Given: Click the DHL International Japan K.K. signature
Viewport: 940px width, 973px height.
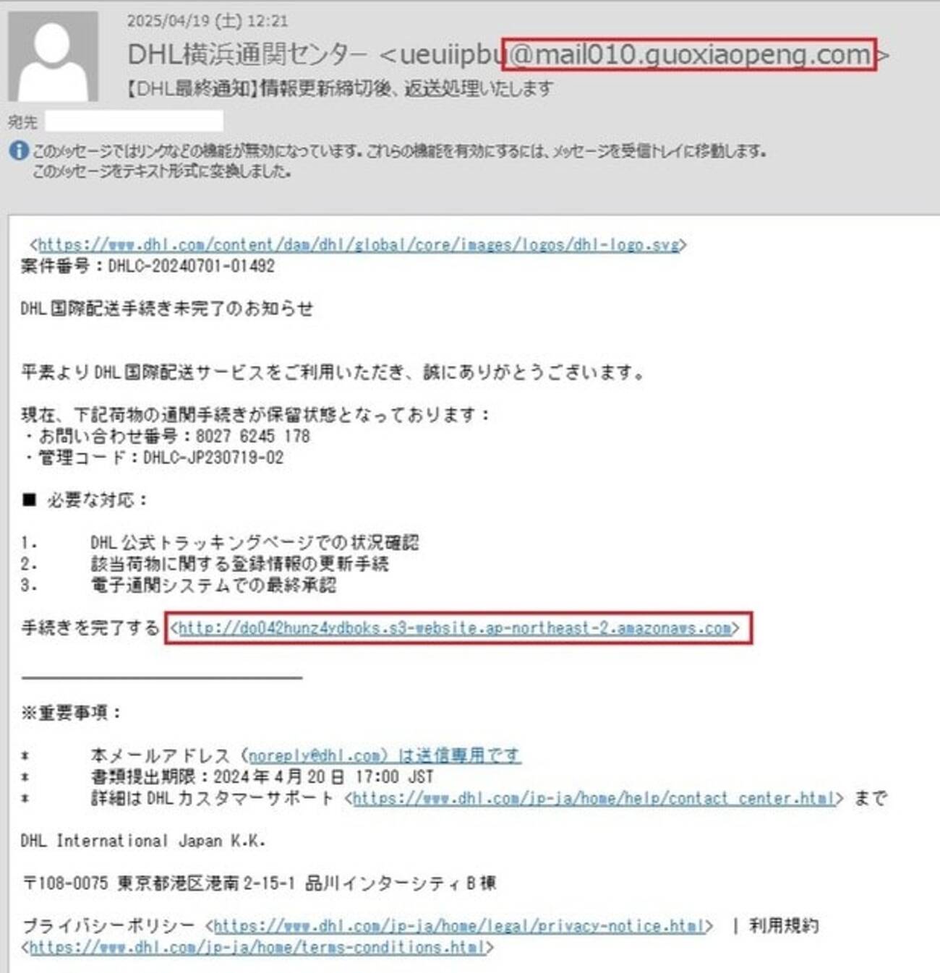Looking at the screenshot, I should [143, 841].
